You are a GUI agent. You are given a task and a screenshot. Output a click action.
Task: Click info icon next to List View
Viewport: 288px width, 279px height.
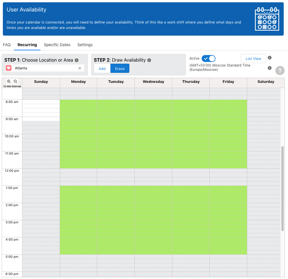coord(269,58)
